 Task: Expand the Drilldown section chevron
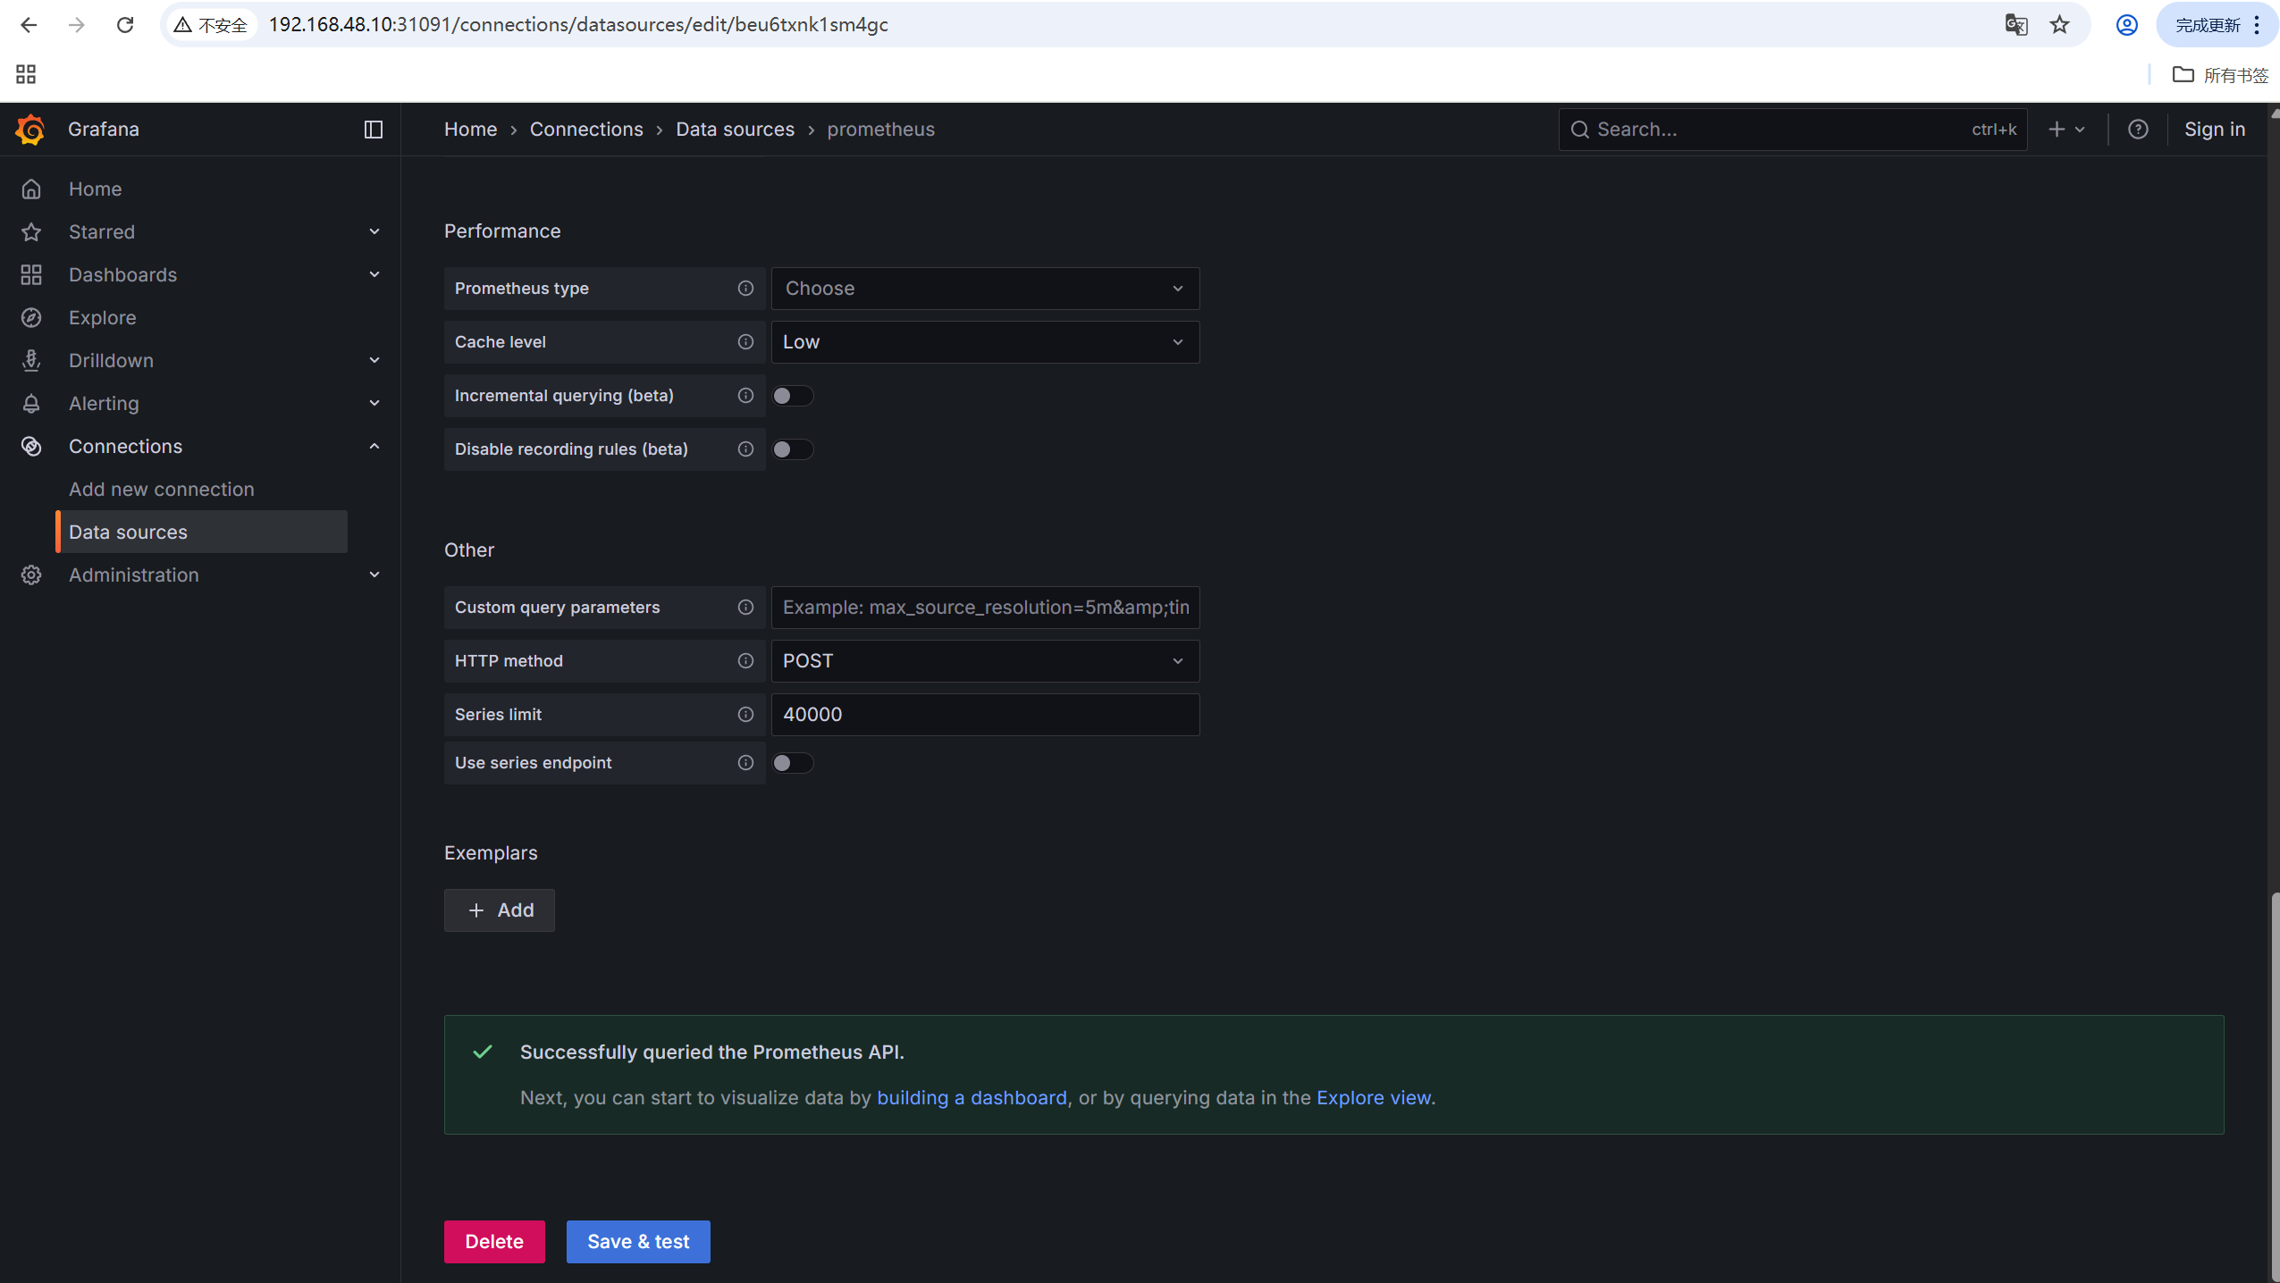[374, 360]
